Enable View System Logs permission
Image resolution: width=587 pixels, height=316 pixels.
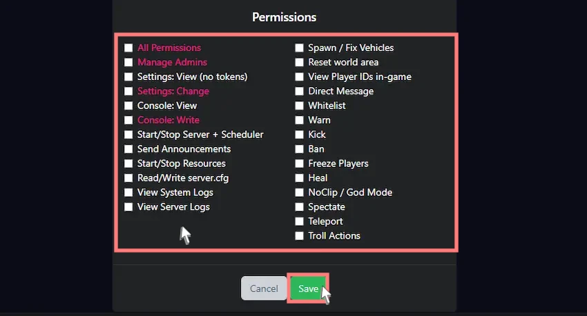point(128,192)
